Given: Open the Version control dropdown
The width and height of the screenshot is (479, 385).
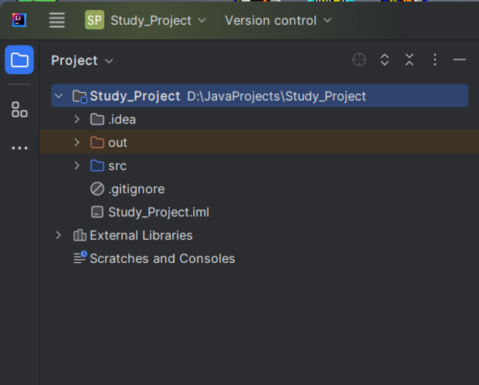Looking at the screenshot, I should pyautogui.click(x=278, y=20).
